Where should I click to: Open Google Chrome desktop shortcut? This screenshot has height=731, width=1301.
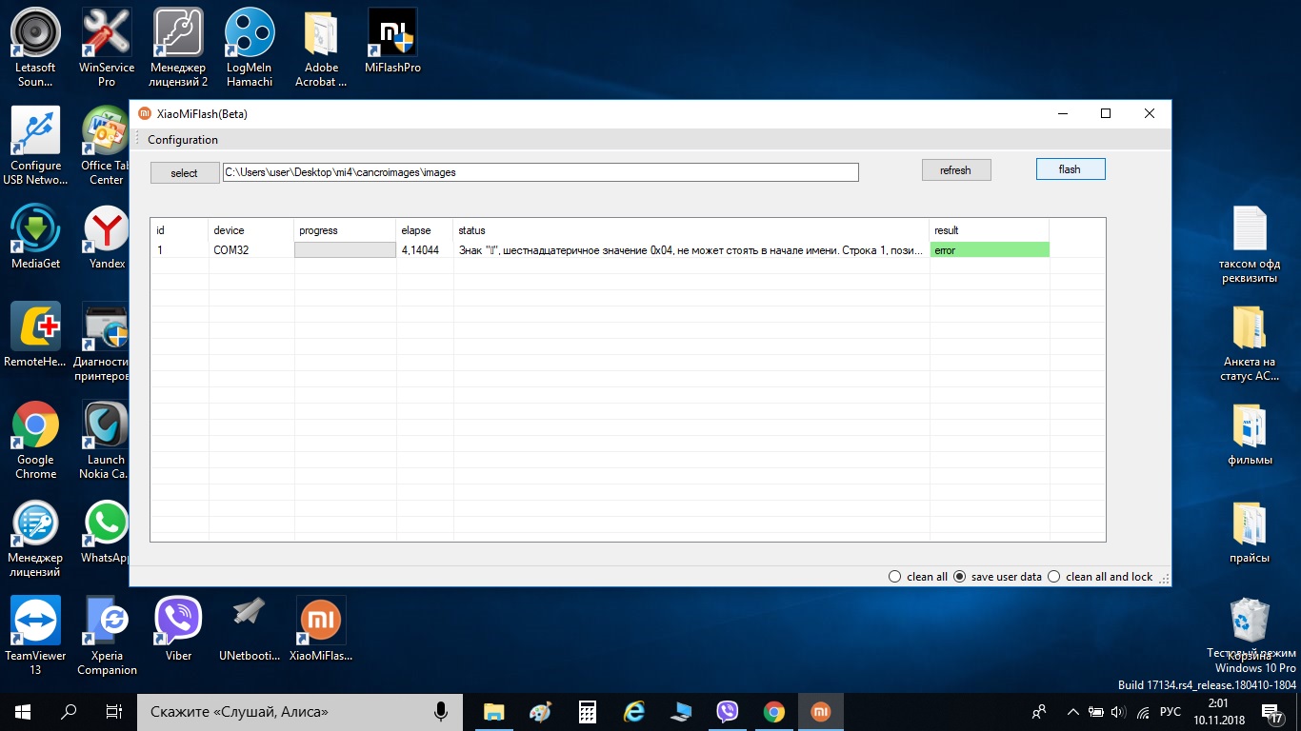[35, 426]
